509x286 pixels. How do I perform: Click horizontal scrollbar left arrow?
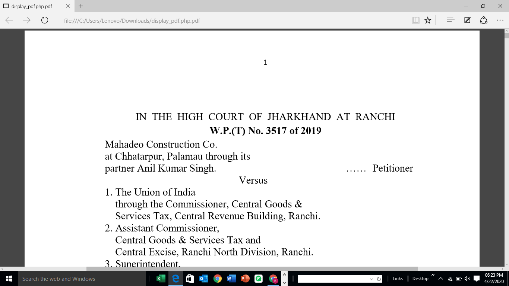click(2, 269)
